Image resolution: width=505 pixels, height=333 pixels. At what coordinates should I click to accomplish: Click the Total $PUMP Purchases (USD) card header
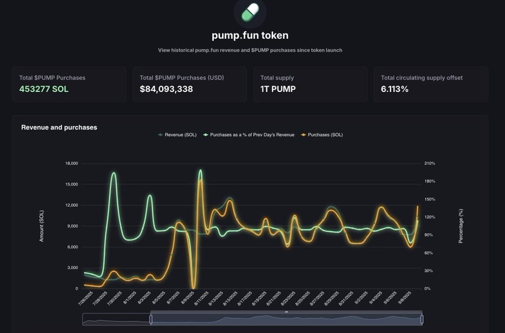(181, 77)
